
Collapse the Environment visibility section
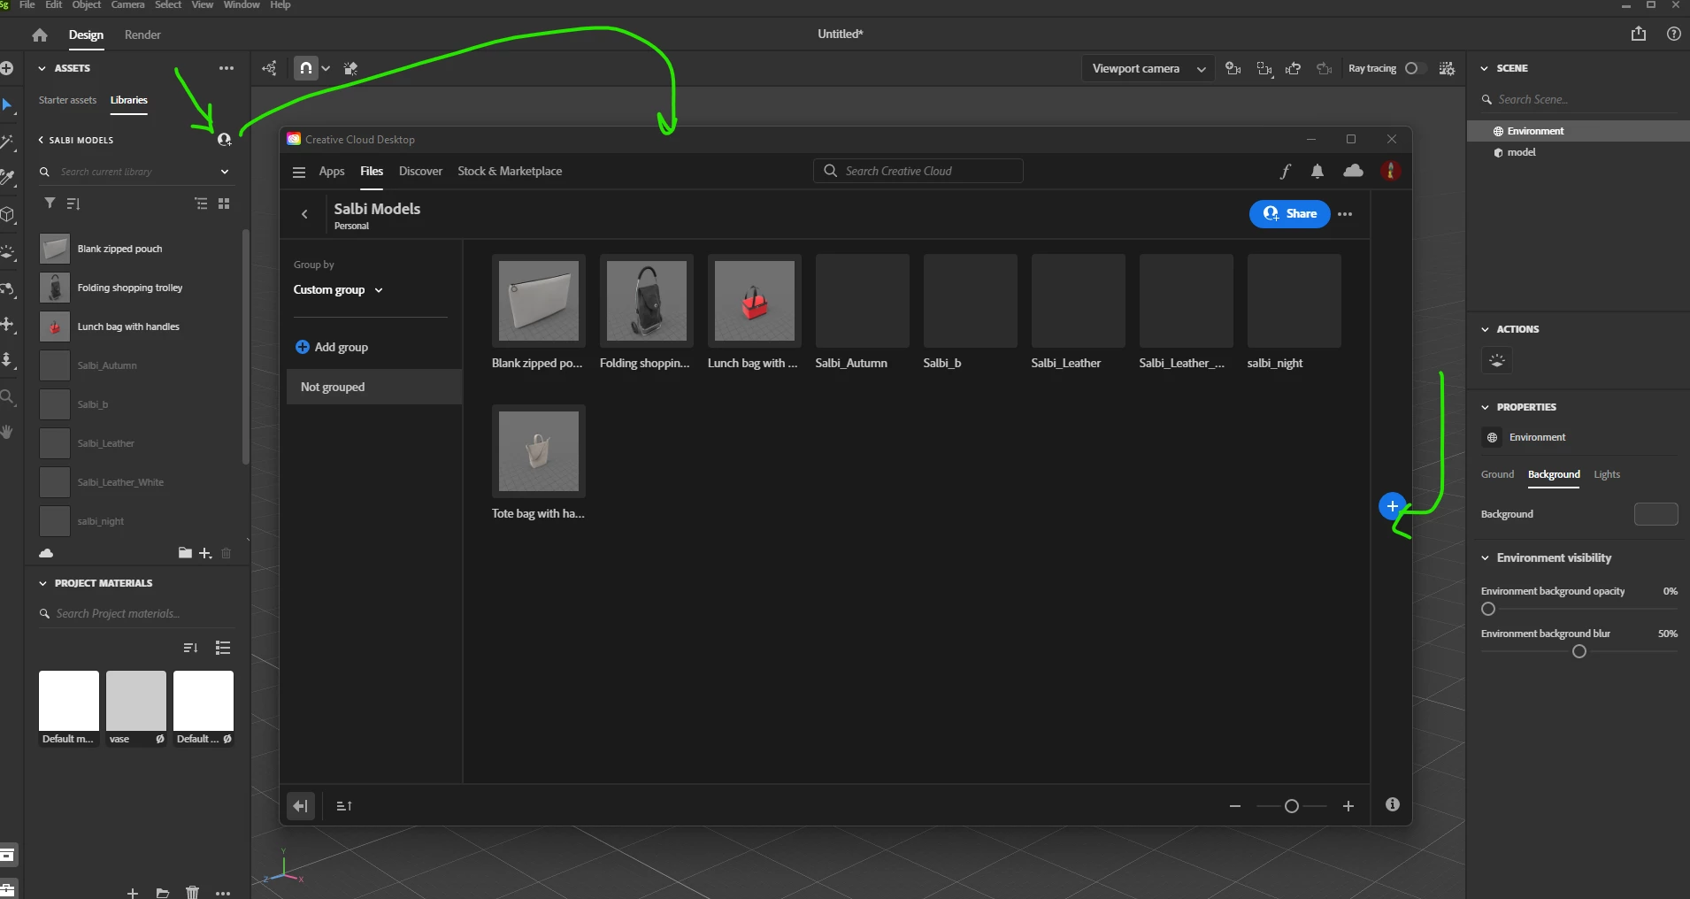click(1485, 557)
